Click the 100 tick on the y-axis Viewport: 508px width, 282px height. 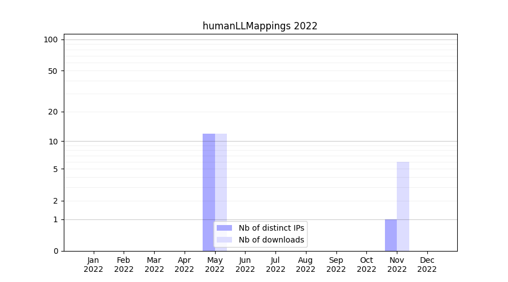coord(51,39)
